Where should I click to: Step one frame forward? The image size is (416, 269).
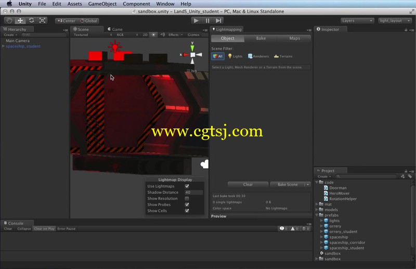(218, 20)
